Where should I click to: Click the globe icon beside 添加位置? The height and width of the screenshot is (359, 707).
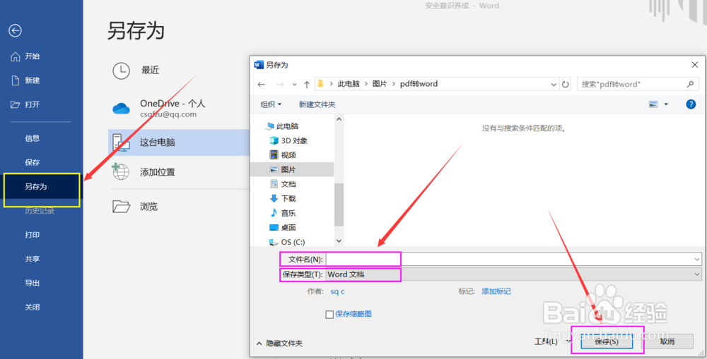120,171
